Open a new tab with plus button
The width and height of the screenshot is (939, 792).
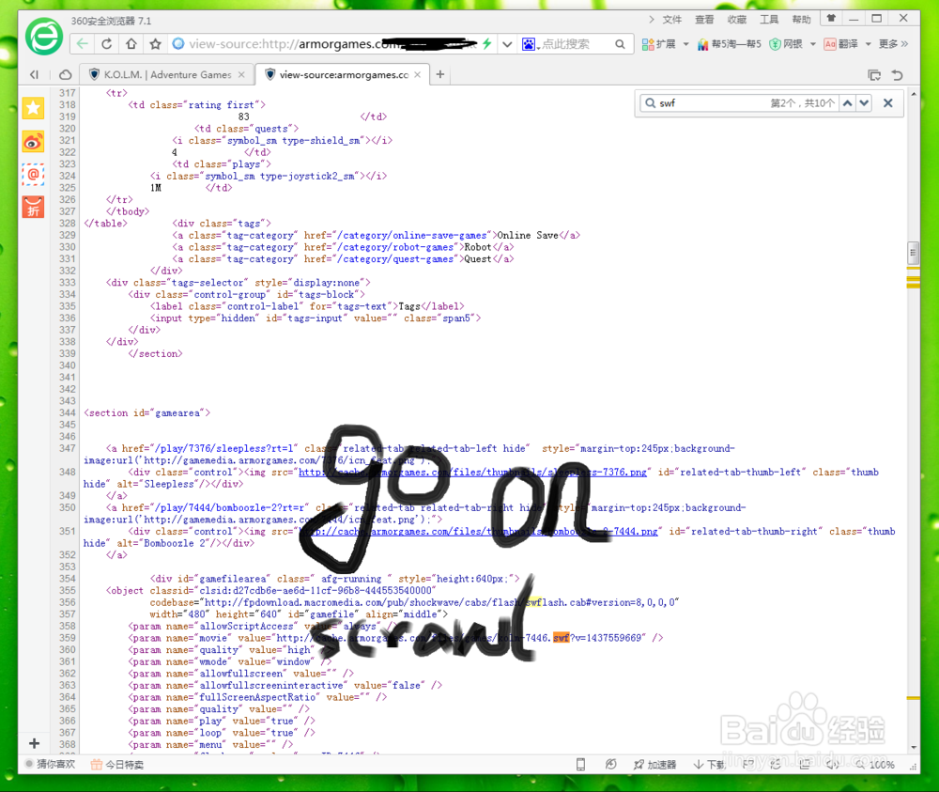(440, 74)
